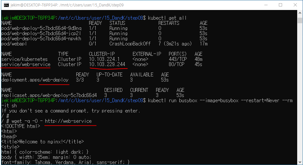The image size is (303, 165).
Task: Click the '<!DOCTYPE html>' output line
Action: (21, 126)
